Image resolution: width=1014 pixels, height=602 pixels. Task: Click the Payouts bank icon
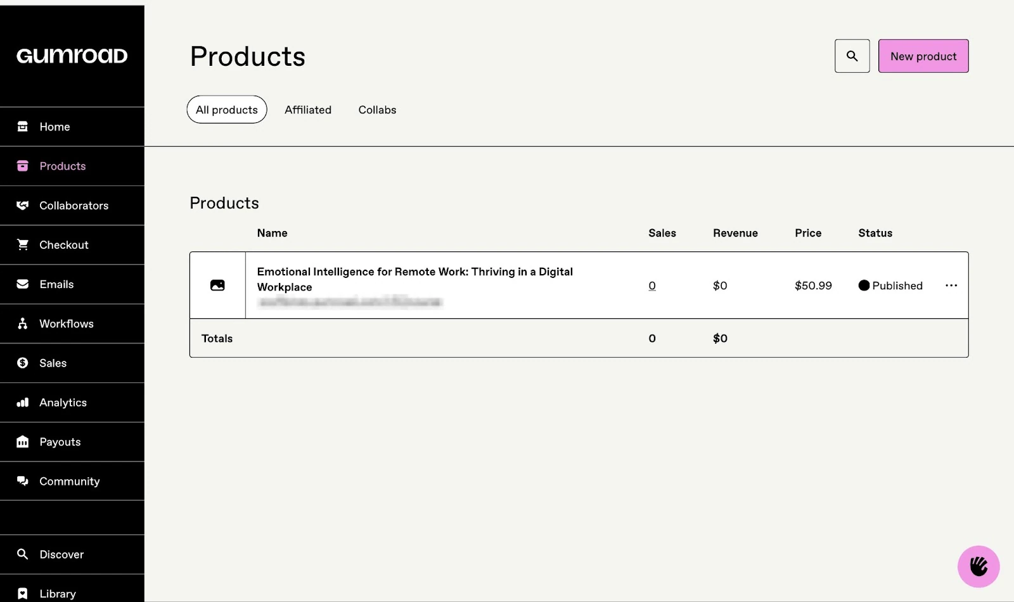click(23, 442)
